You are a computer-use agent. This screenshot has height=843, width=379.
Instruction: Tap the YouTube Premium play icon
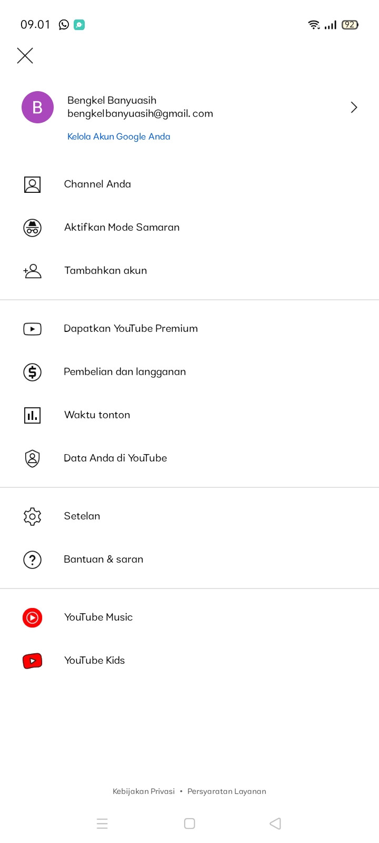click(x=32, y=329)
